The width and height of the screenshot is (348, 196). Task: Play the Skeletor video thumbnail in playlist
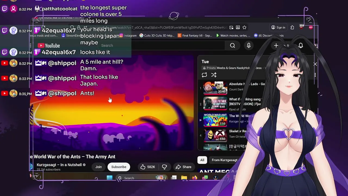pos(215,135)
